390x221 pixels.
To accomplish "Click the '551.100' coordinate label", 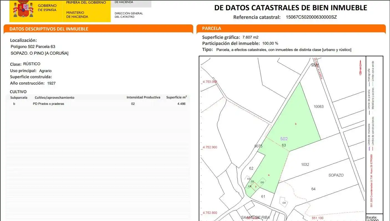I will [x=318, y=218].
